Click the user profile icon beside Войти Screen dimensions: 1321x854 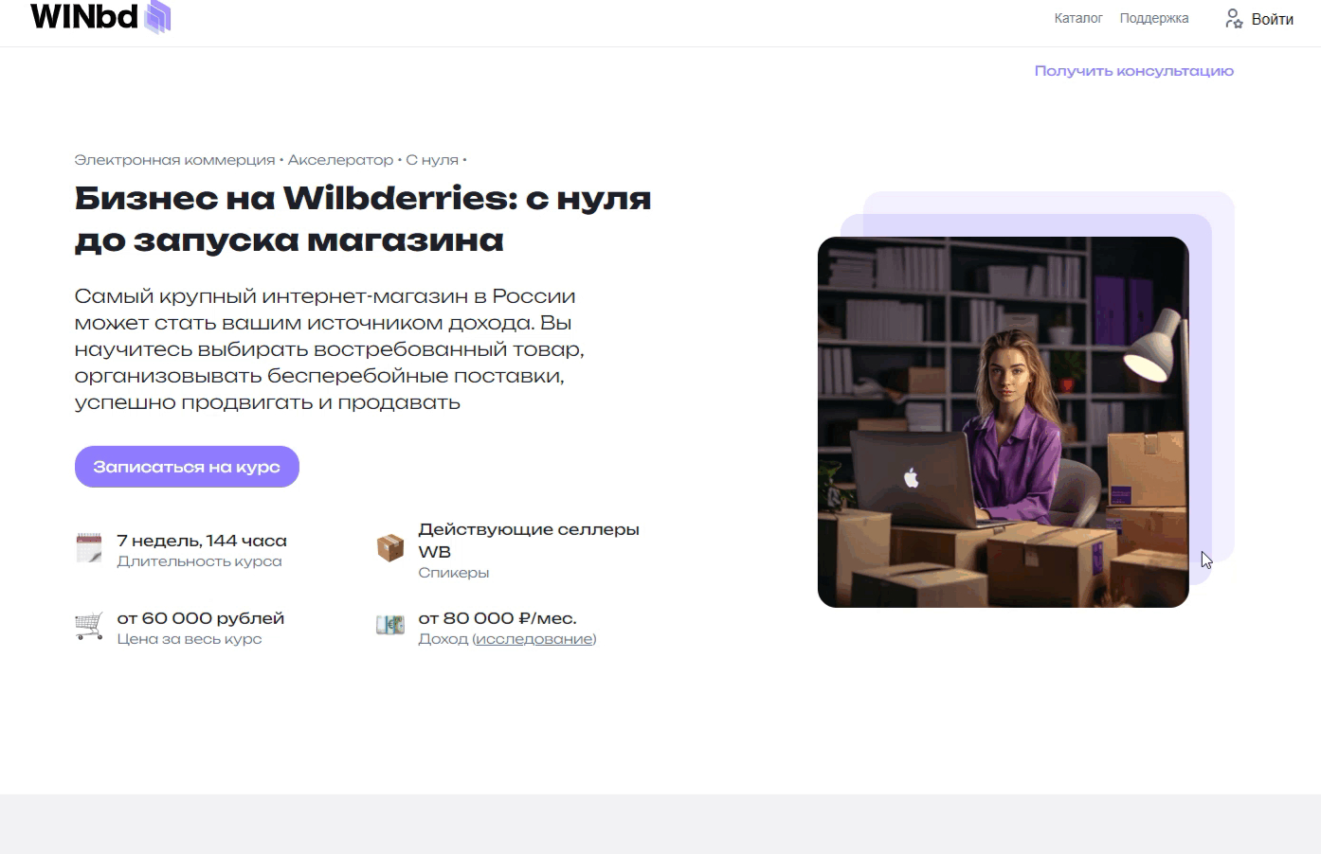coord(1234,19)
